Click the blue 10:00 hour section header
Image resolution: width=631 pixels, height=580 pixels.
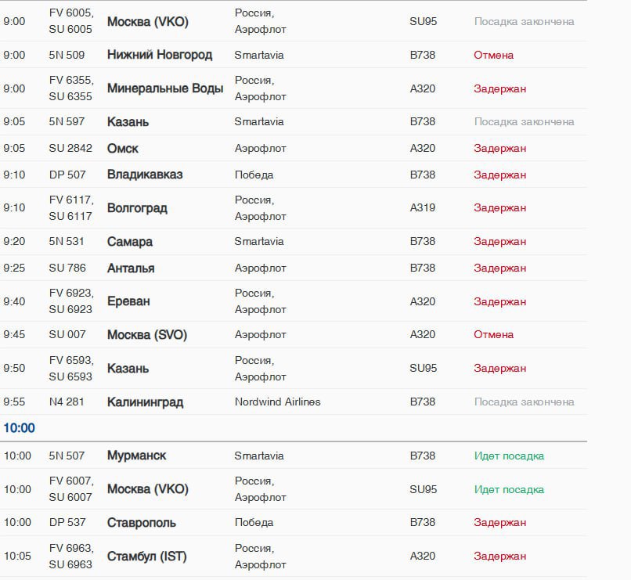[19, 428]
